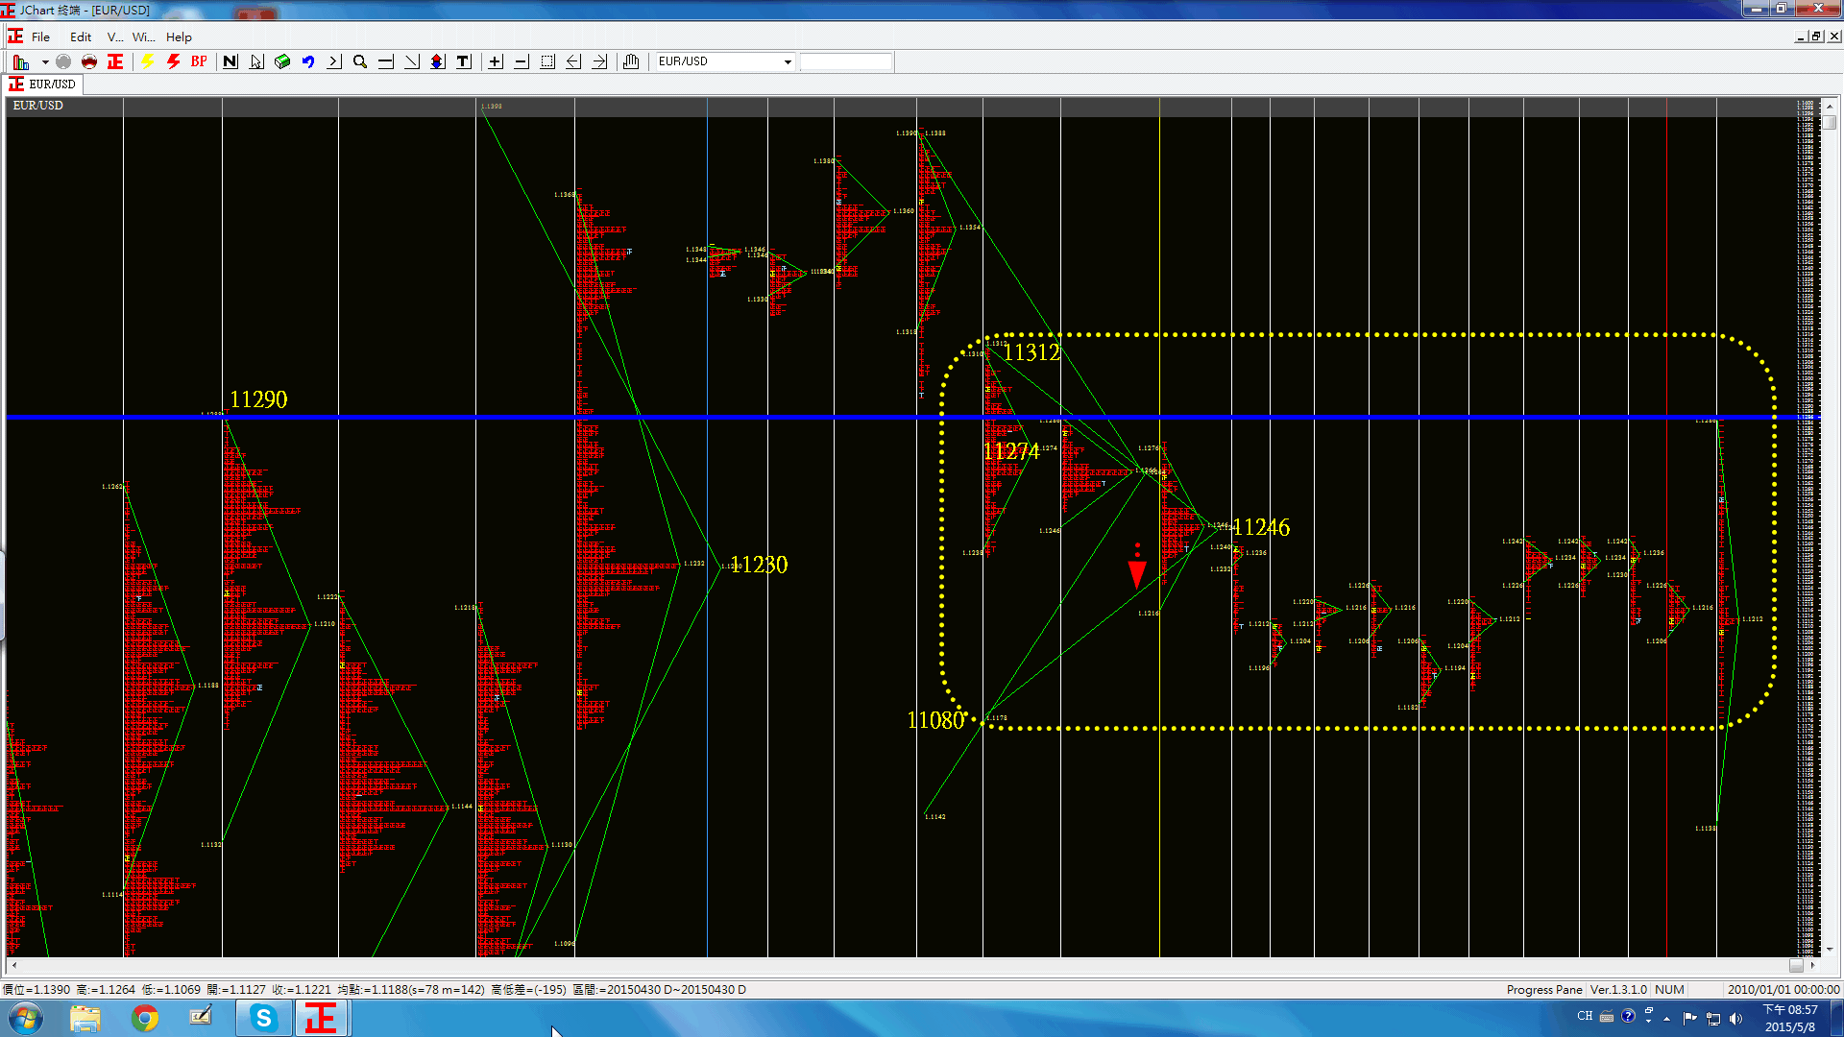The width and height of the screenshot is (1844, 1037).
Task: Click the red and blue up-down arrows icon
Action: point(438,61)
